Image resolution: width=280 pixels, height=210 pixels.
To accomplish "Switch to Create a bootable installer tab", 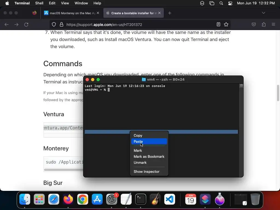I will 133,13.
